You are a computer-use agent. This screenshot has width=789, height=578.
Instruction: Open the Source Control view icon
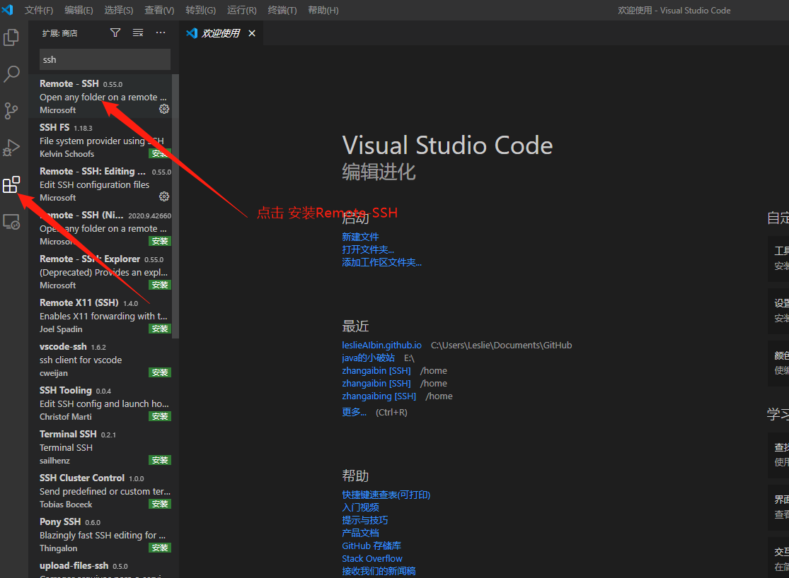pyautogui.click(x=11, y=110)
